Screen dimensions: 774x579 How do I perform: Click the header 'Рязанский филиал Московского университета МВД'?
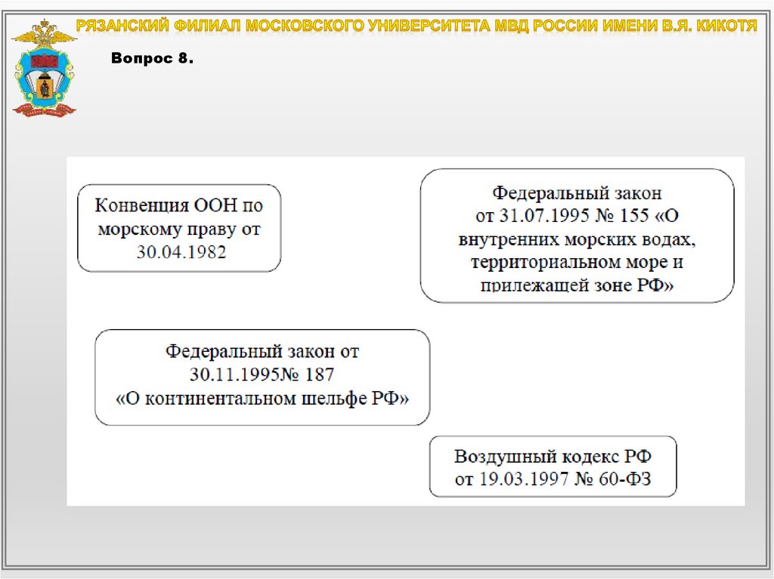(416, 26)
